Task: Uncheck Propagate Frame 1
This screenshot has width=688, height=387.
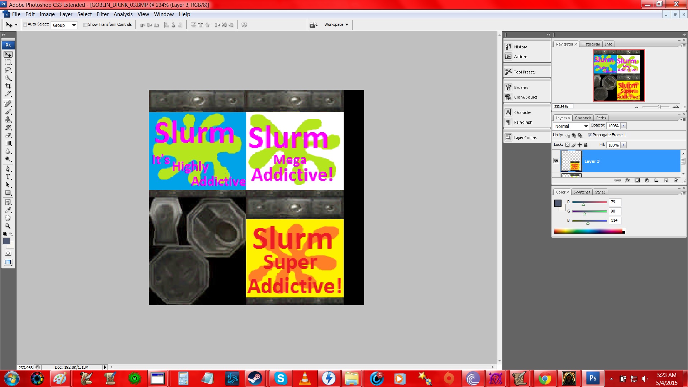Action: click(590, 135)
